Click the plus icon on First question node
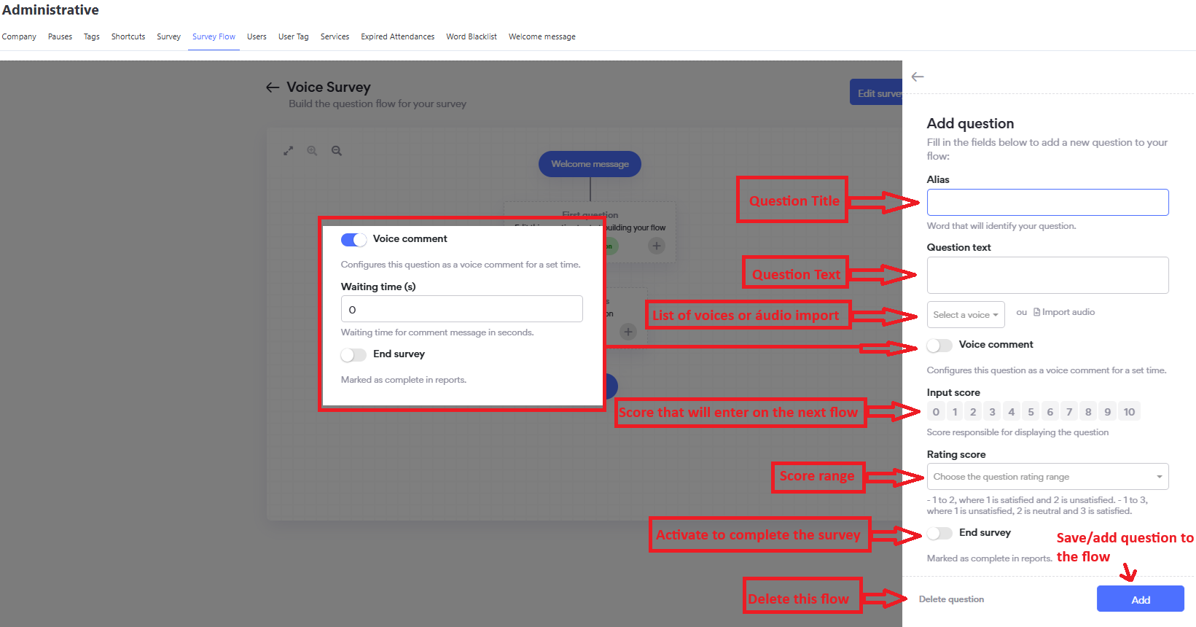 click(x=657, y=246)
